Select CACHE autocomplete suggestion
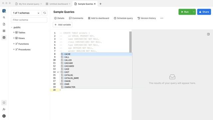Screen dimensions: 213x120 97,54
